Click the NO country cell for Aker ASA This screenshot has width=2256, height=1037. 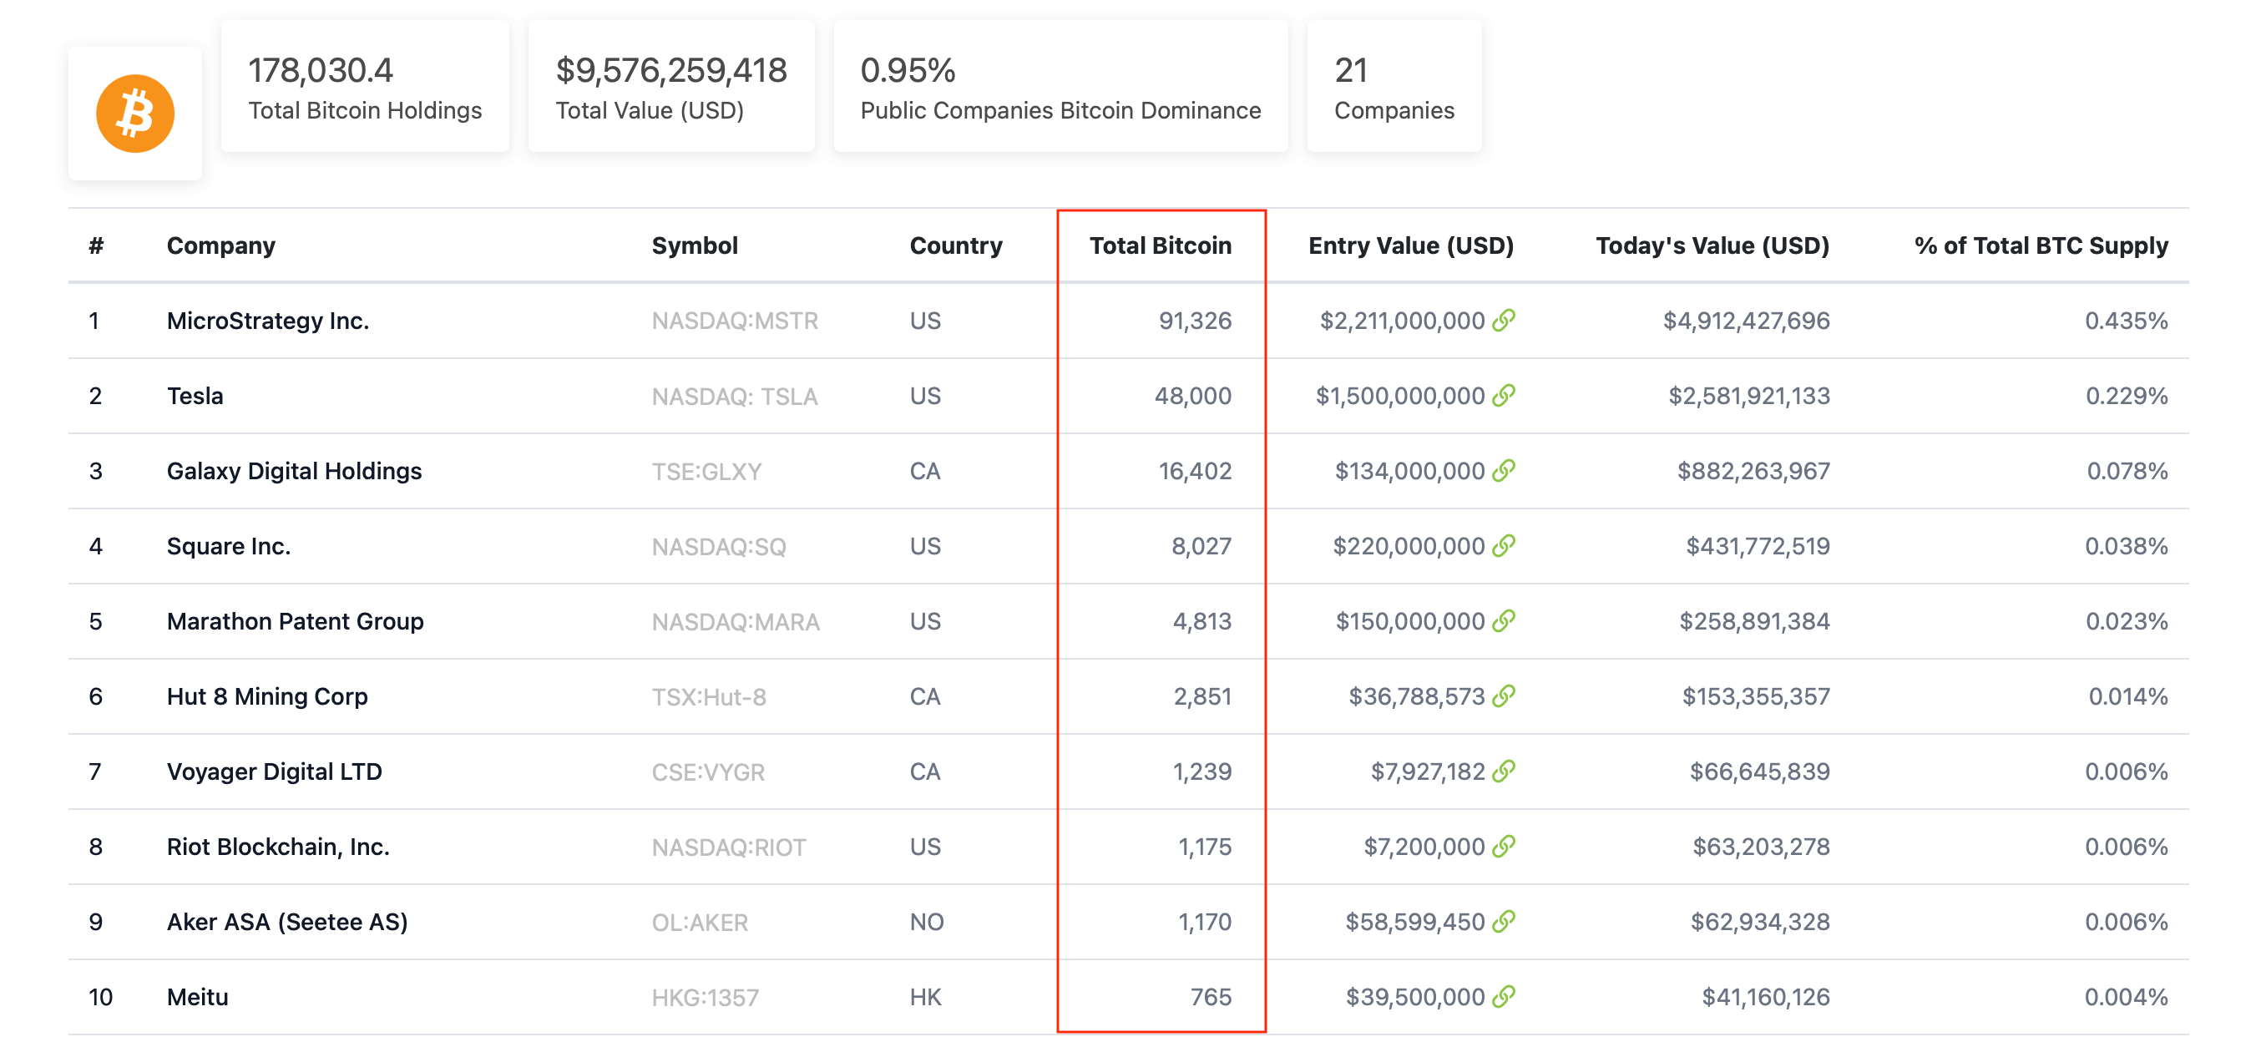coord(927,922)
